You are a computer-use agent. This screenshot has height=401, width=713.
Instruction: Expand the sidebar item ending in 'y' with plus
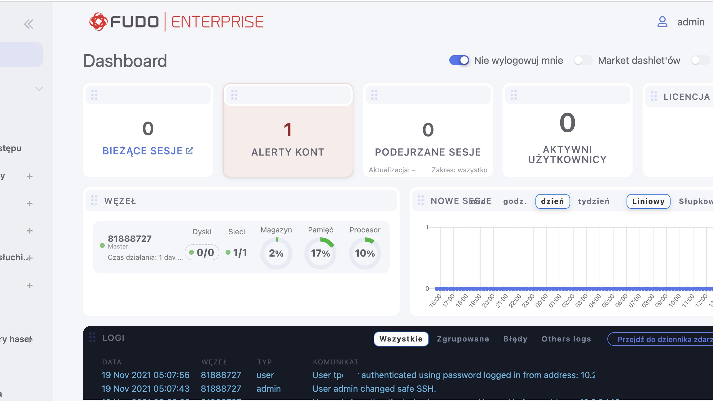click(30, 176)
